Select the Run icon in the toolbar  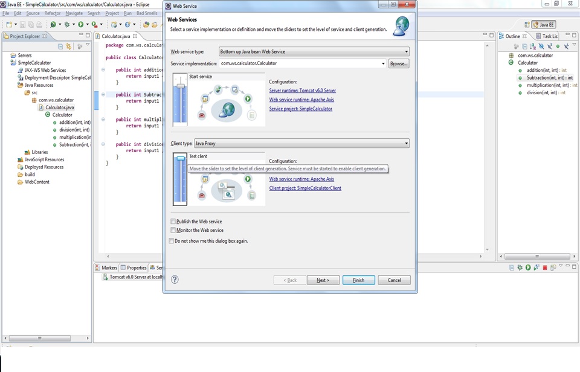(x=80, y=25)
